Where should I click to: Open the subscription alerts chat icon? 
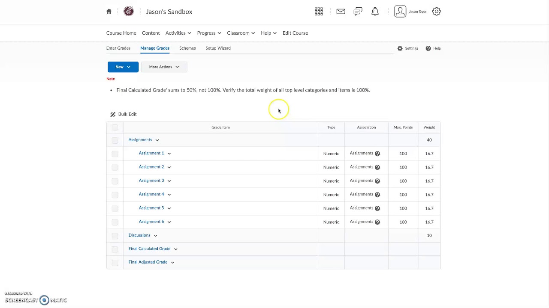point(358,12)
